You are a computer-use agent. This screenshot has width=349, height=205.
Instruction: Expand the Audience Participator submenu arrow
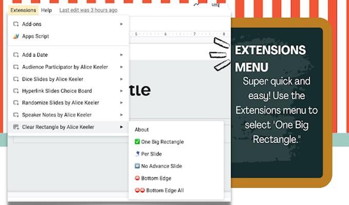[122, 67]
